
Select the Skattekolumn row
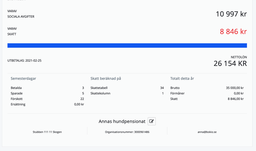(127, 94)
